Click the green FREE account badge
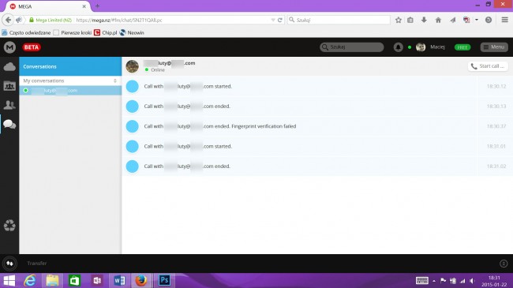 [x=462, y=47]
